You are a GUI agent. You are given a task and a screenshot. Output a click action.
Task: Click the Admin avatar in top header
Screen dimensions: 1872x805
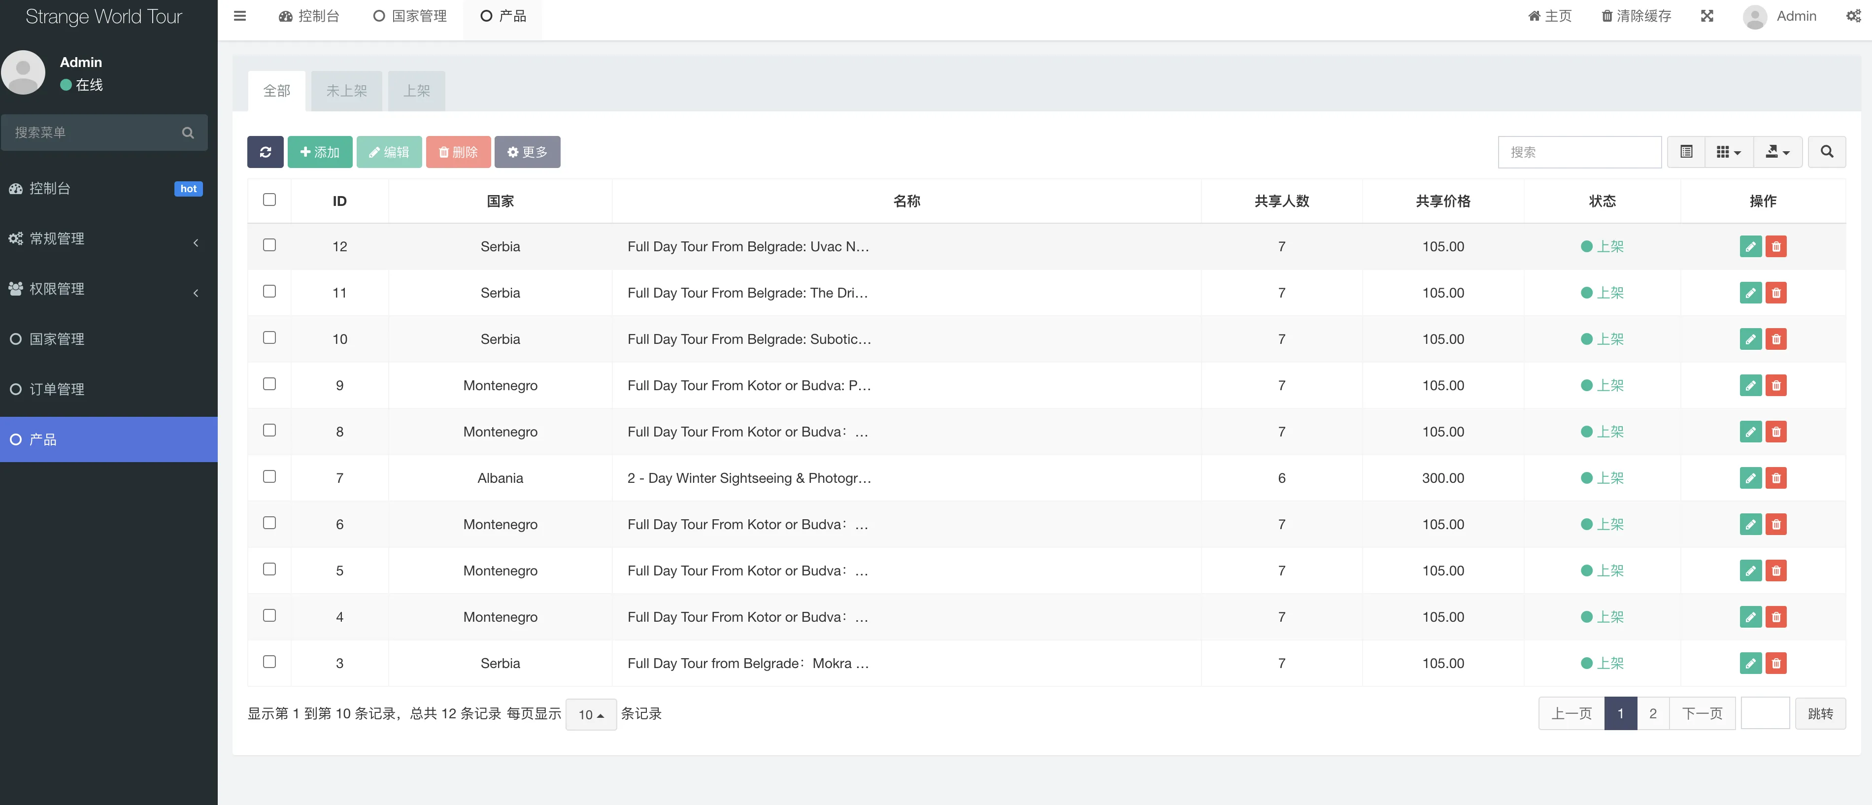(1755, 17)
